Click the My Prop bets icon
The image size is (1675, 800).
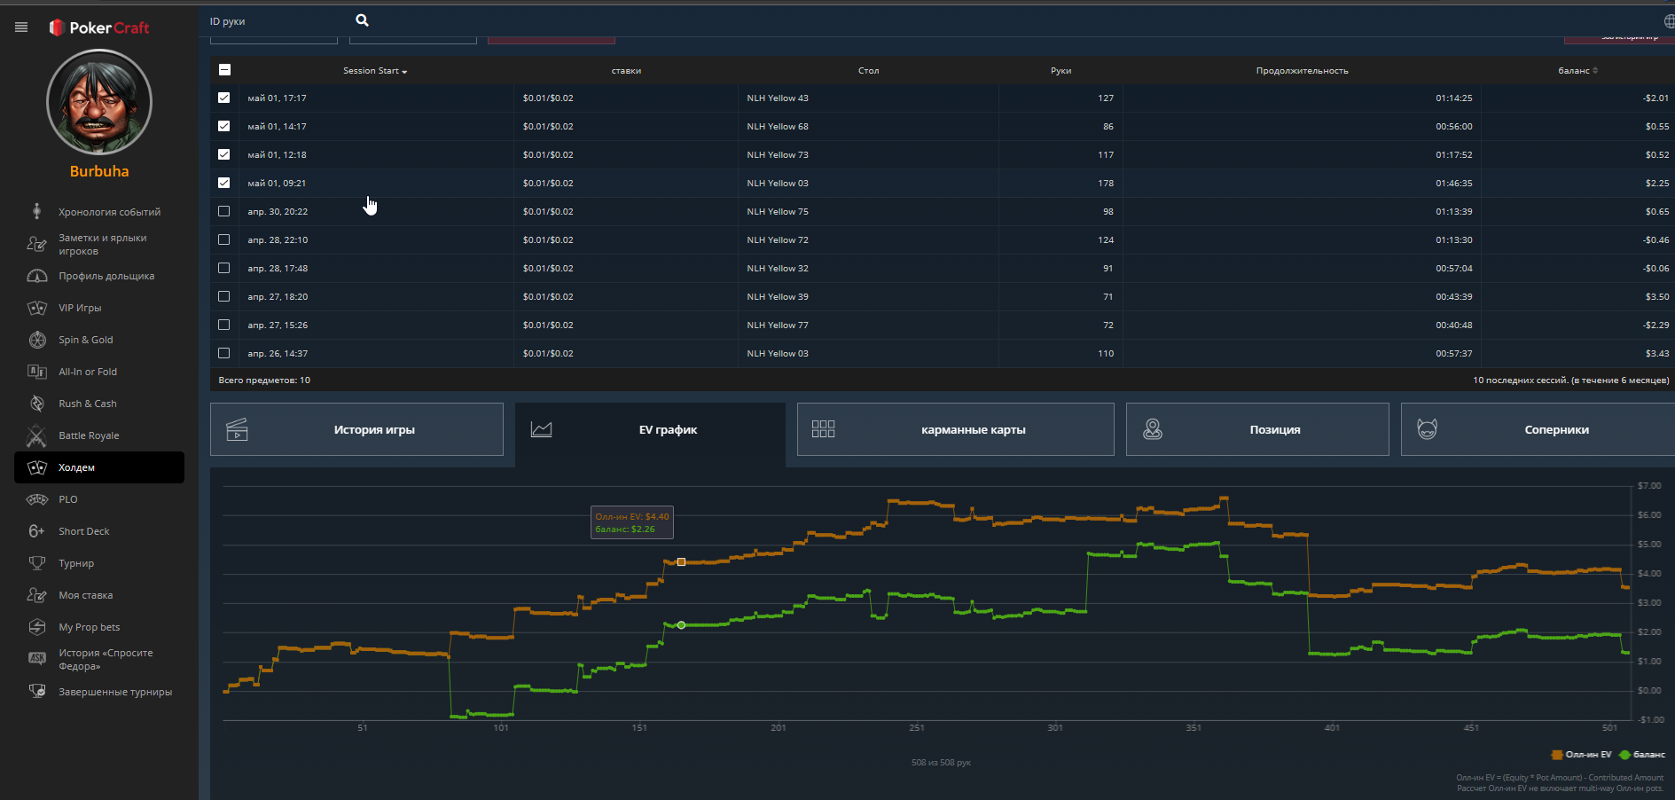37,627
